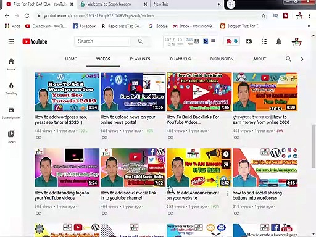
Task: Open 'How to add branding logo' title
Action: click(x=62, y=196)
